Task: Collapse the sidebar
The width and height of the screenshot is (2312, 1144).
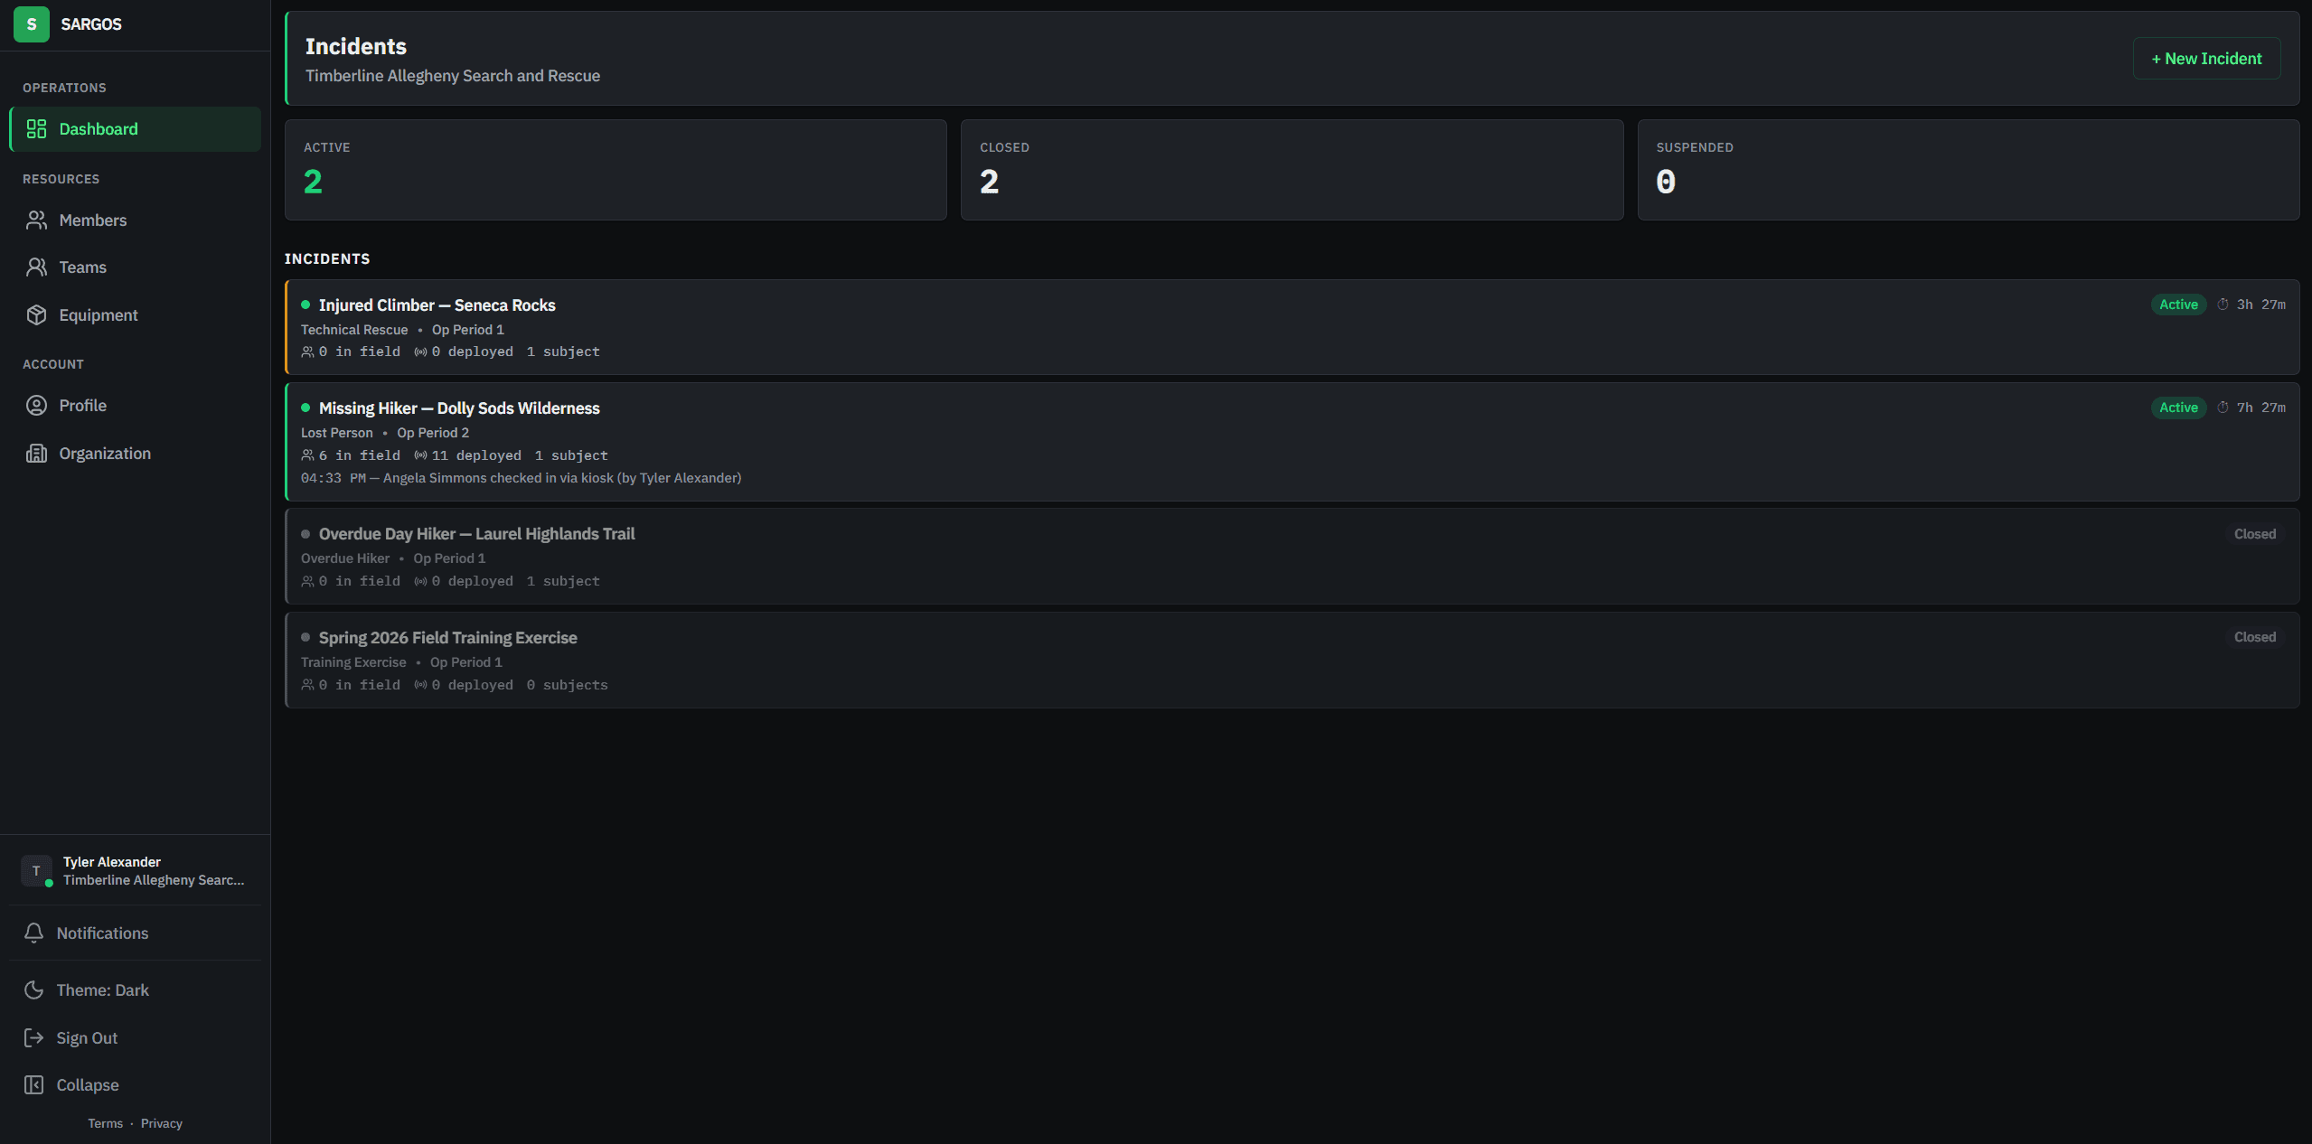Action: [x=136, y=1085]
